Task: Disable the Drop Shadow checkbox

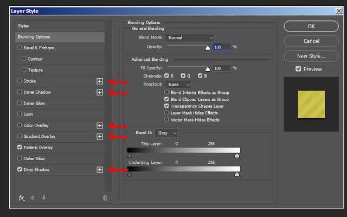Action: point(20,169)
